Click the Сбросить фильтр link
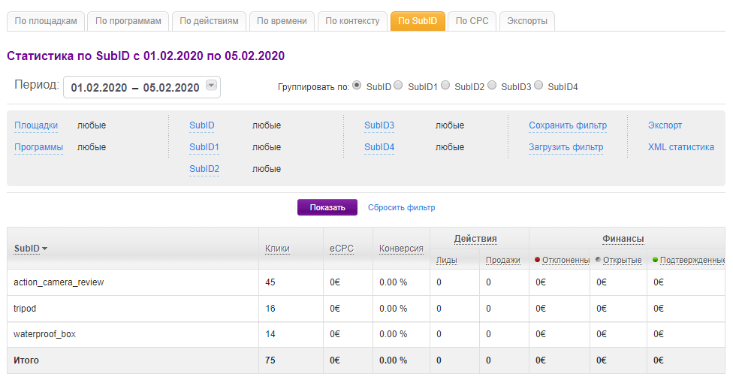 coord(401,207)
